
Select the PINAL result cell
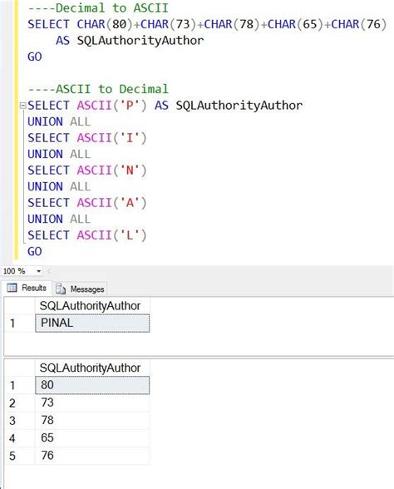click(x=92, y=323)
